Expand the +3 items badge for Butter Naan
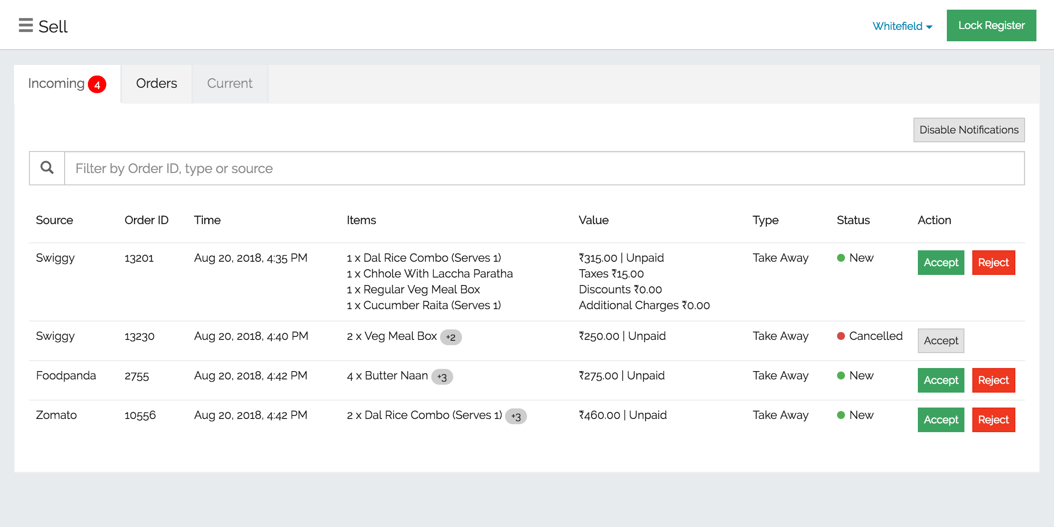 click(x=442, y=377)
